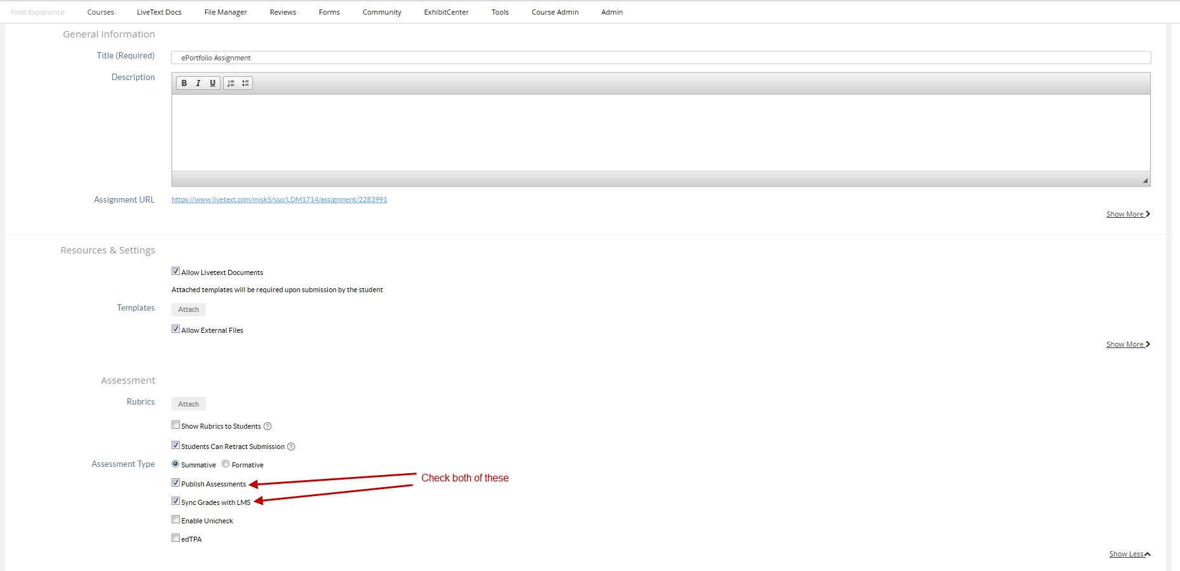Toggle bold formatting in description editor

point(184,83)
